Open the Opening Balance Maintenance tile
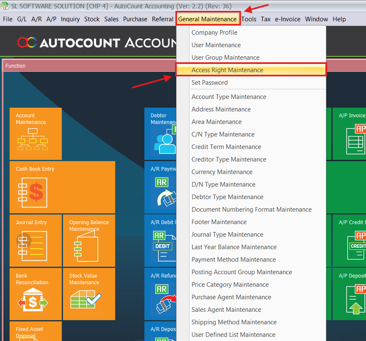This screenshot has height=341, width=366. [88, 240]
